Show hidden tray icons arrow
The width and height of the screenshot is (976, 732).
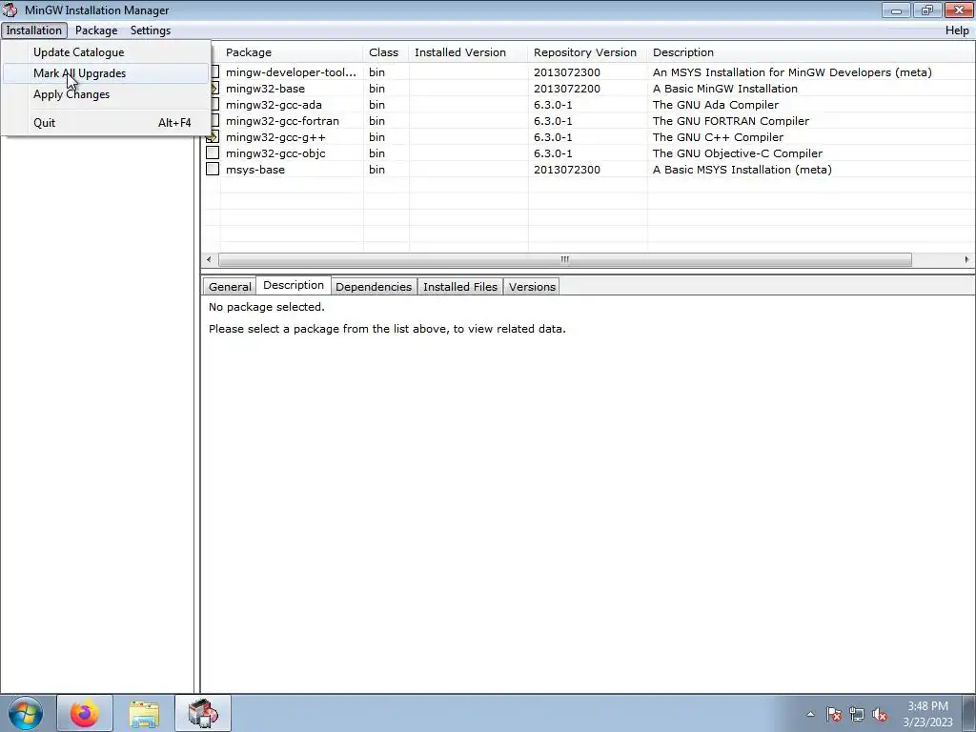(810, 714)
